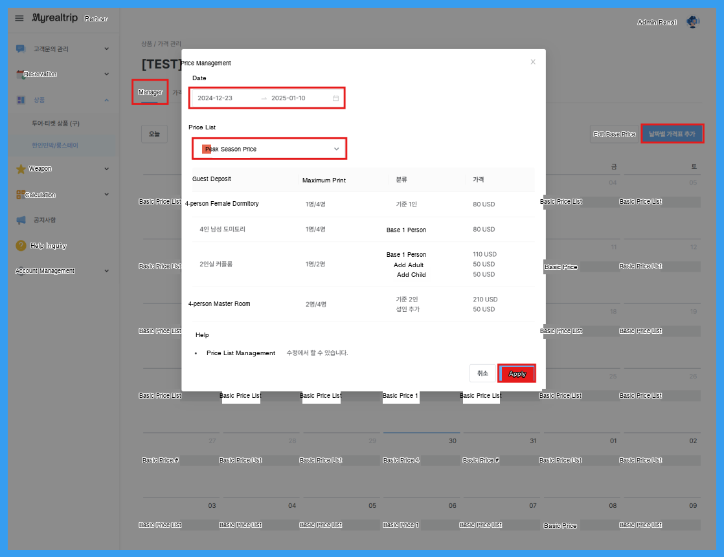
Task: Click the Price List Management help text
Action: [x=240, y=353]
